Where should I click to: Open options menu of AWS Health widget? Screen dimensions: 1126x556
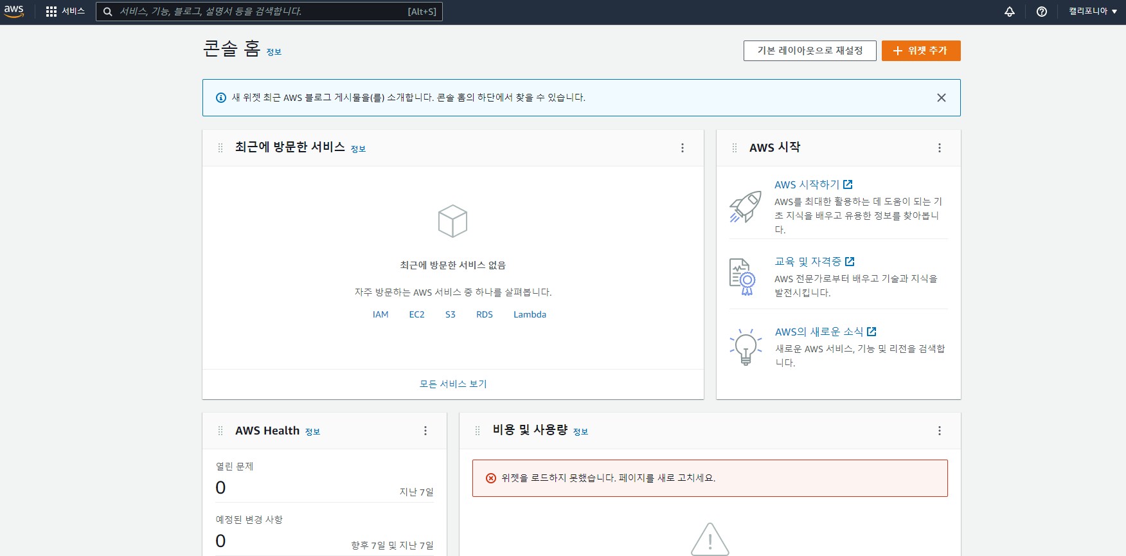tap(425, 431)
